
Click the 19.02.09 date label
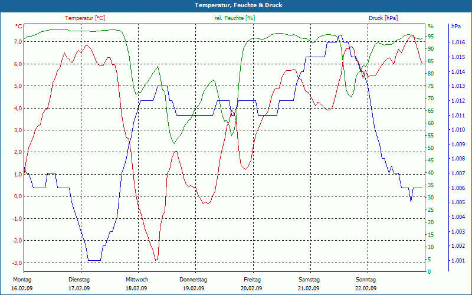(x=194, y=289)
